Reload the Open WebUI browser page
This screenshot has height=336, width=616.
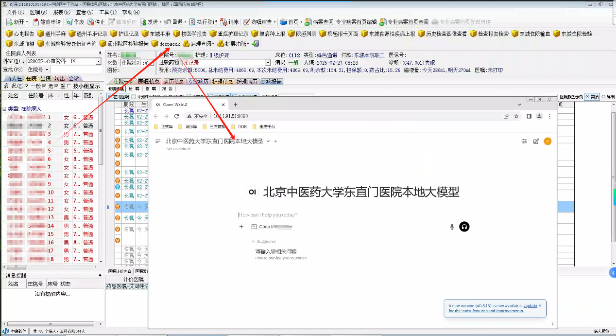(177, 116)
